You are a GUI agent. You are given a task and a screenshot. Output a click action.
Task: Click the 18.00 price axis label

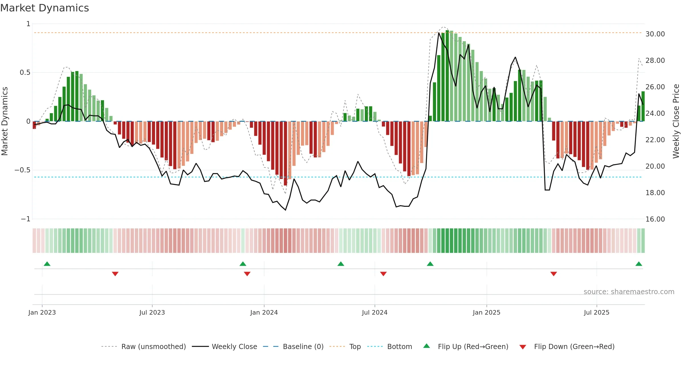pyautogui.click(x=655, y=193)
